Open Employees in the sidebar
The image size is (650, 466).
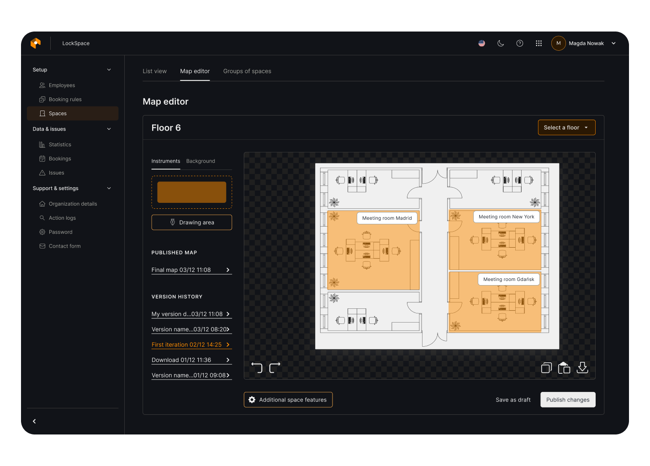coord(73,85)
